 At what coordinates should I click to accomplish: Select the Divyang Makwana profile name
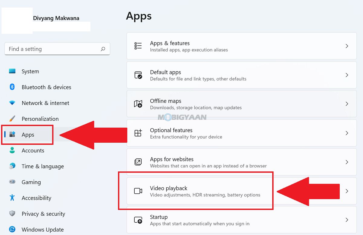tap(56, 18)
